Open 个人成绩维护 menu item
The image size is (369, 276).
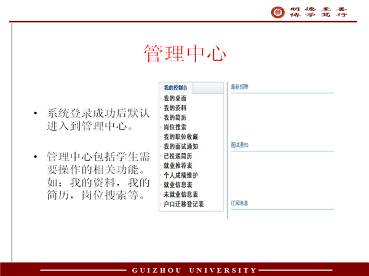tap(181, 175)
